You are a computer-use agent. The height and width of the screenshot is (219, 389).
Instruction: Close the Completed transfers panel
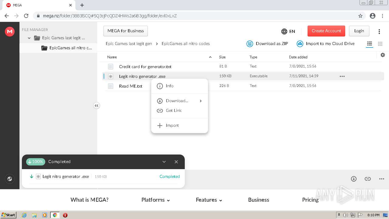tap(176, 162)
